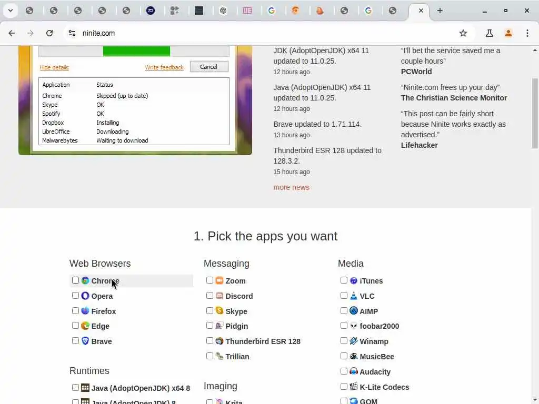Image resolution: width=539 pixels, height=404 pixels.
Task: Tick the iTunes checkbox
Action: [x=344, y=280]
